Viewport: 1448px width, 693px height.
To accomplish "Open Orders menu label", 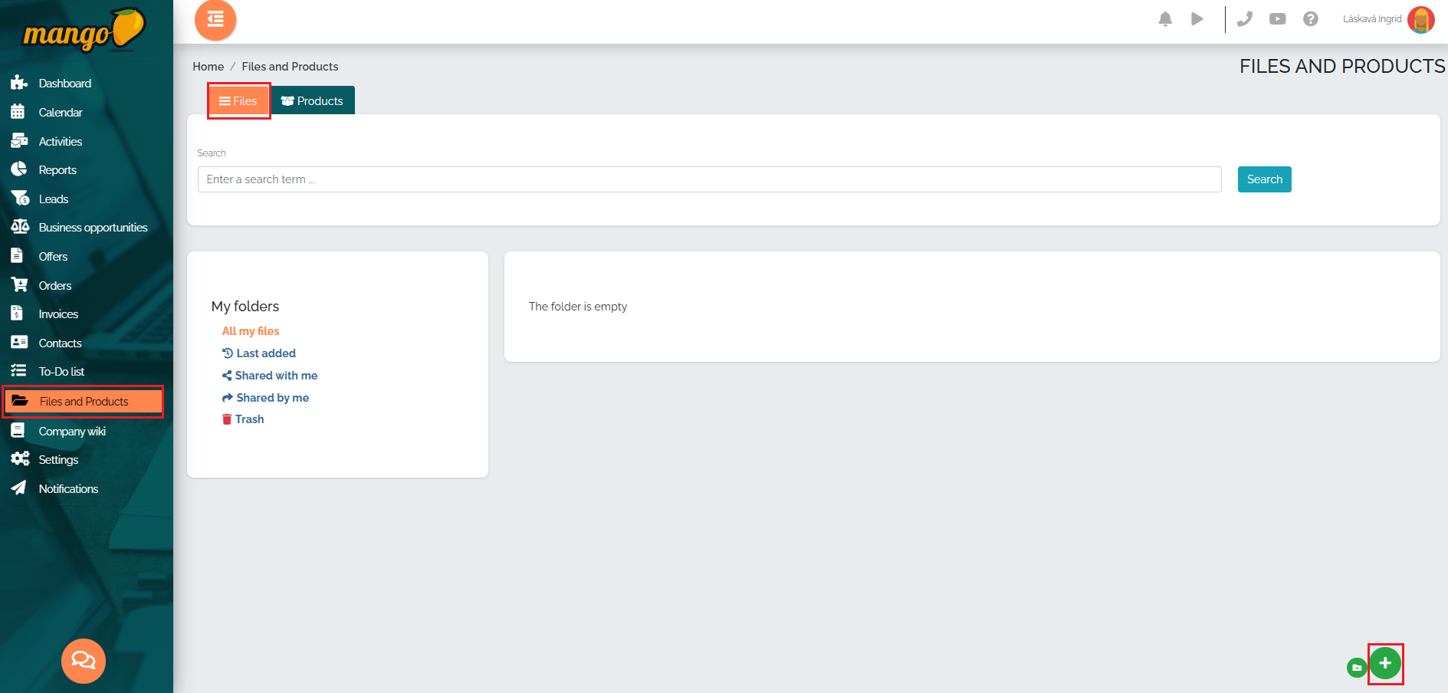I will (x=55, y=285).
